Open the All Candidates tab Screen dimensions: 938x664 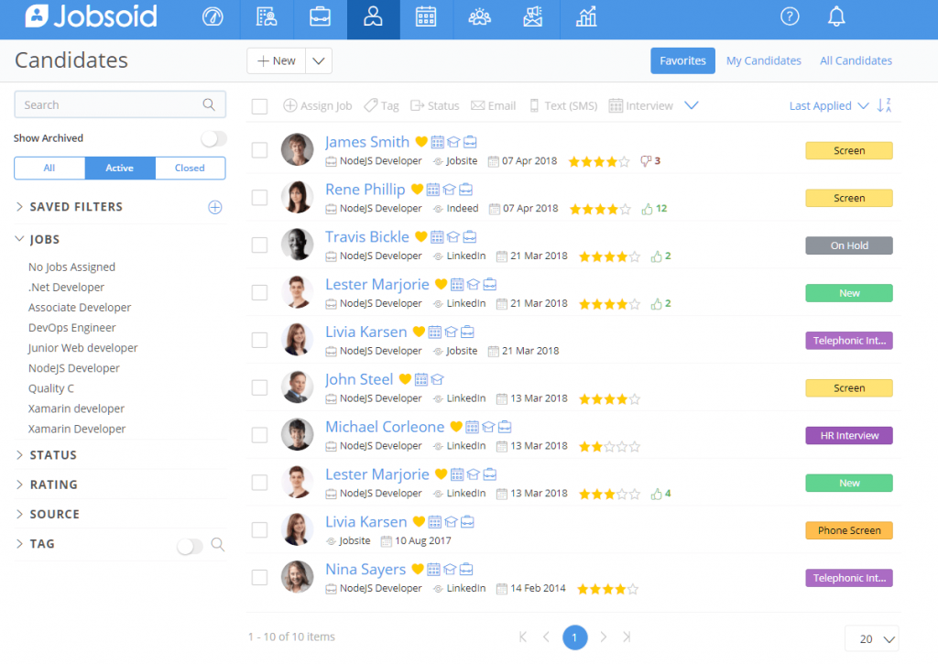[x=856, y=60]
